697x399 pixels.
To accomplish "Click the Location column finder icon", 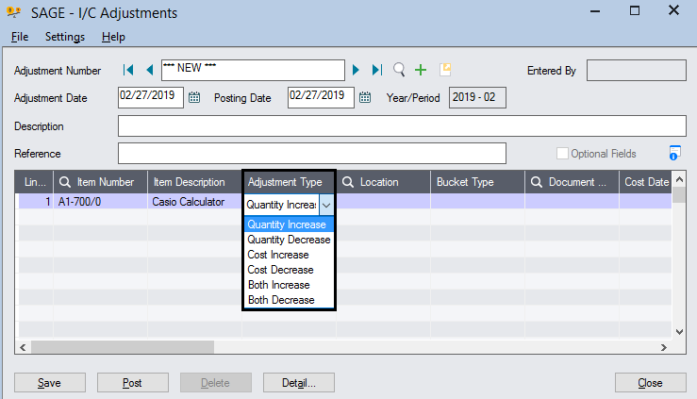I will (348, 182).
